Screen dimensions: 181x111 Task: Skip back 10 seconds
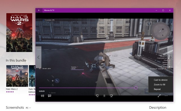(x=97, y=96)
